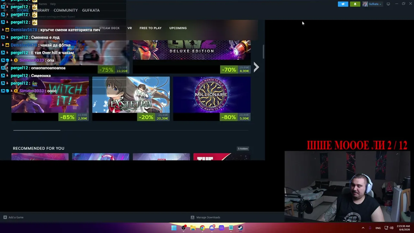Click the -80% discount badge on Millionaire
The height and width of the screenshot is (233, 414).
coord(229,117)
